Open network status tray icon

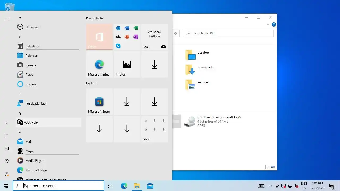pyautogui.click(x=290, y=186)
